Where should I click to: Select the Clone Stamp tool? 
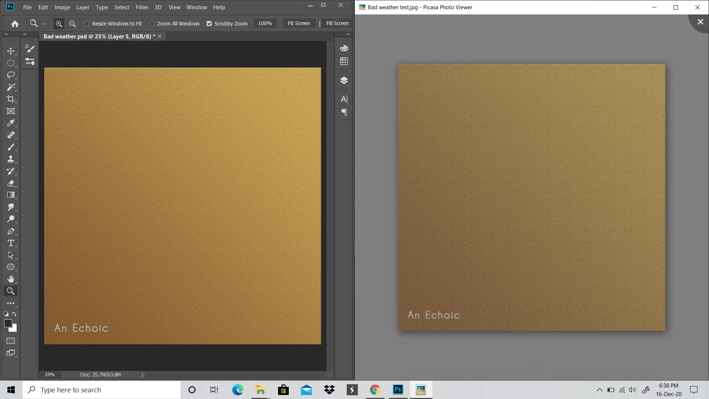coord(11,159)
